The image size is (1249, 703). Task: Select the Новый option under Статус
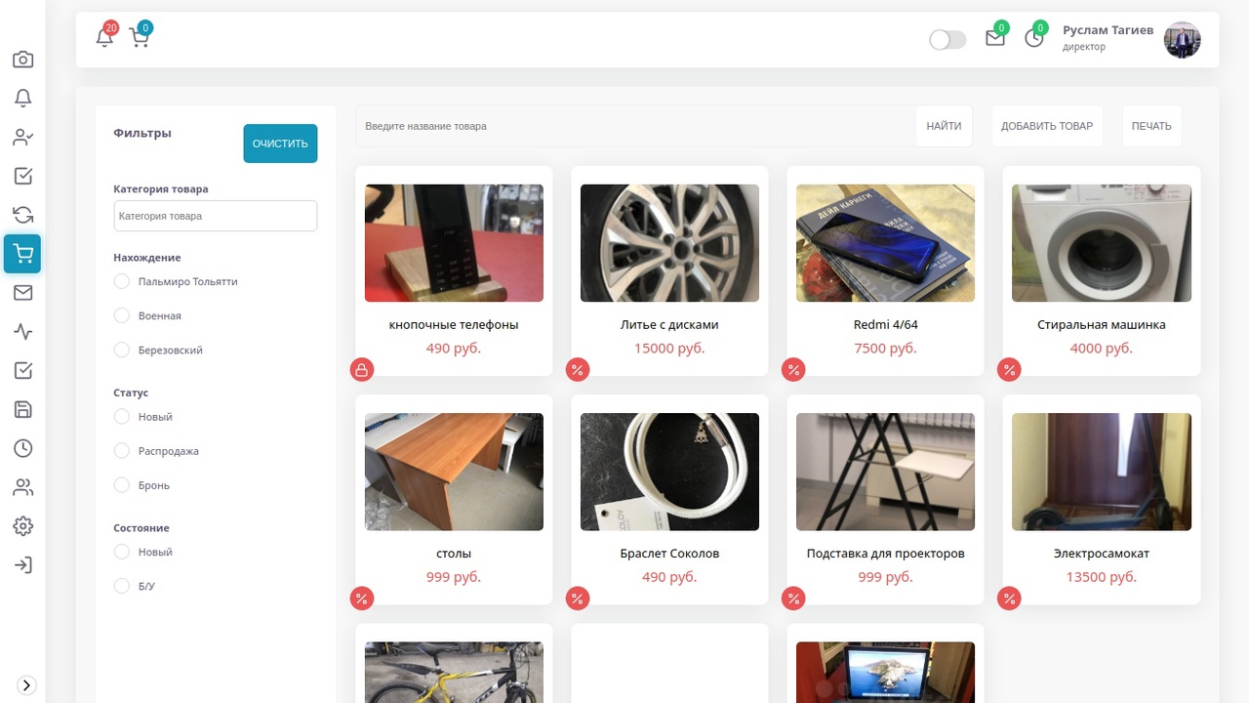click(122, 417)
